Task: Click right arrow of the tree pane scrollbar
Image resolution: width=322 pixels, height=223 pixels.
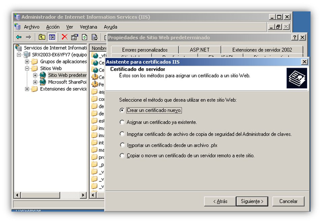Action: 83,195
